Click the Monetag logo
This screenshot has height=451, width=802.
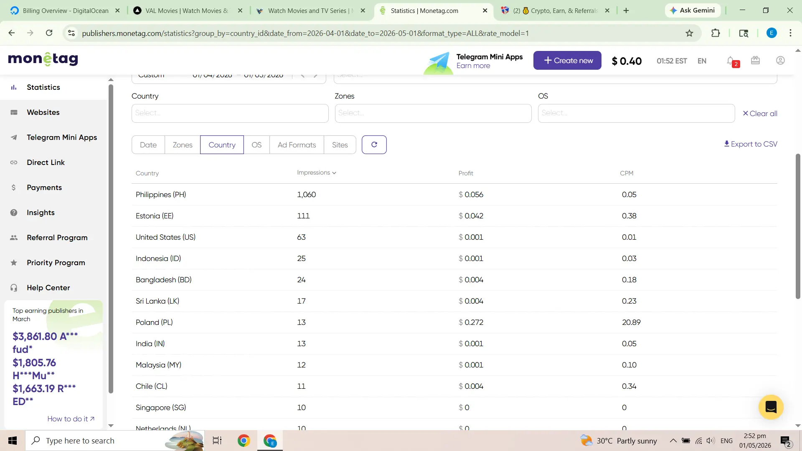click(x=43, y=59)
